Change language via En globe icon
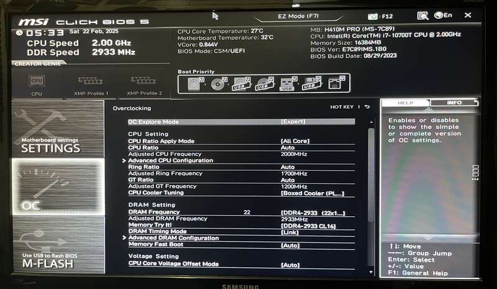 coord(443,16)
